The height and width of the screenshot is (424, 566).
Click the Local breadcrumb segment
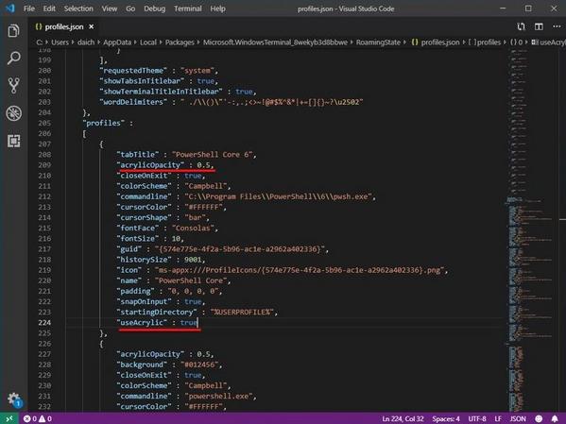coord(148,42)
